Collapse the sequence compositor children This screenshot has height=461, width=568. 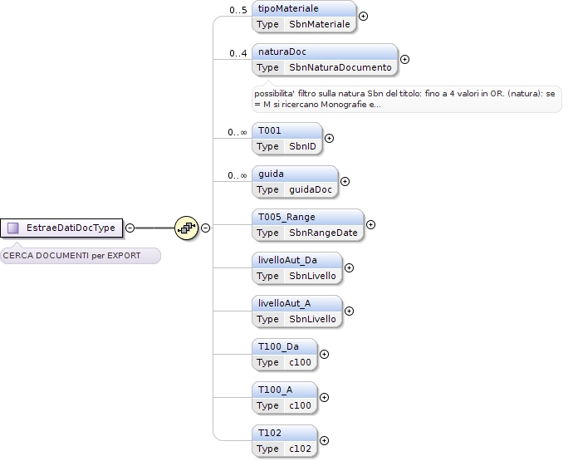(205, 228)
